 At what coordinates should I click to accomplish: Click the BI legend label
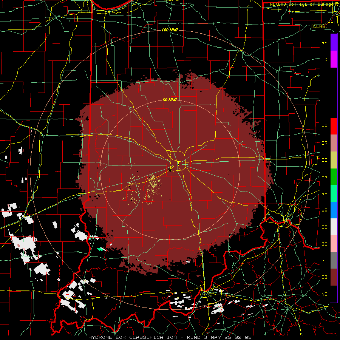pyautogui.click(x=324, y=277)
